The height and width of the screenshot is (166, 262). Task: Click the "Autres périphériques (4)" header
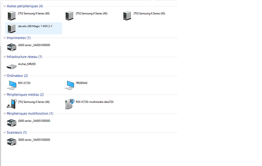(x=25, y=6)
